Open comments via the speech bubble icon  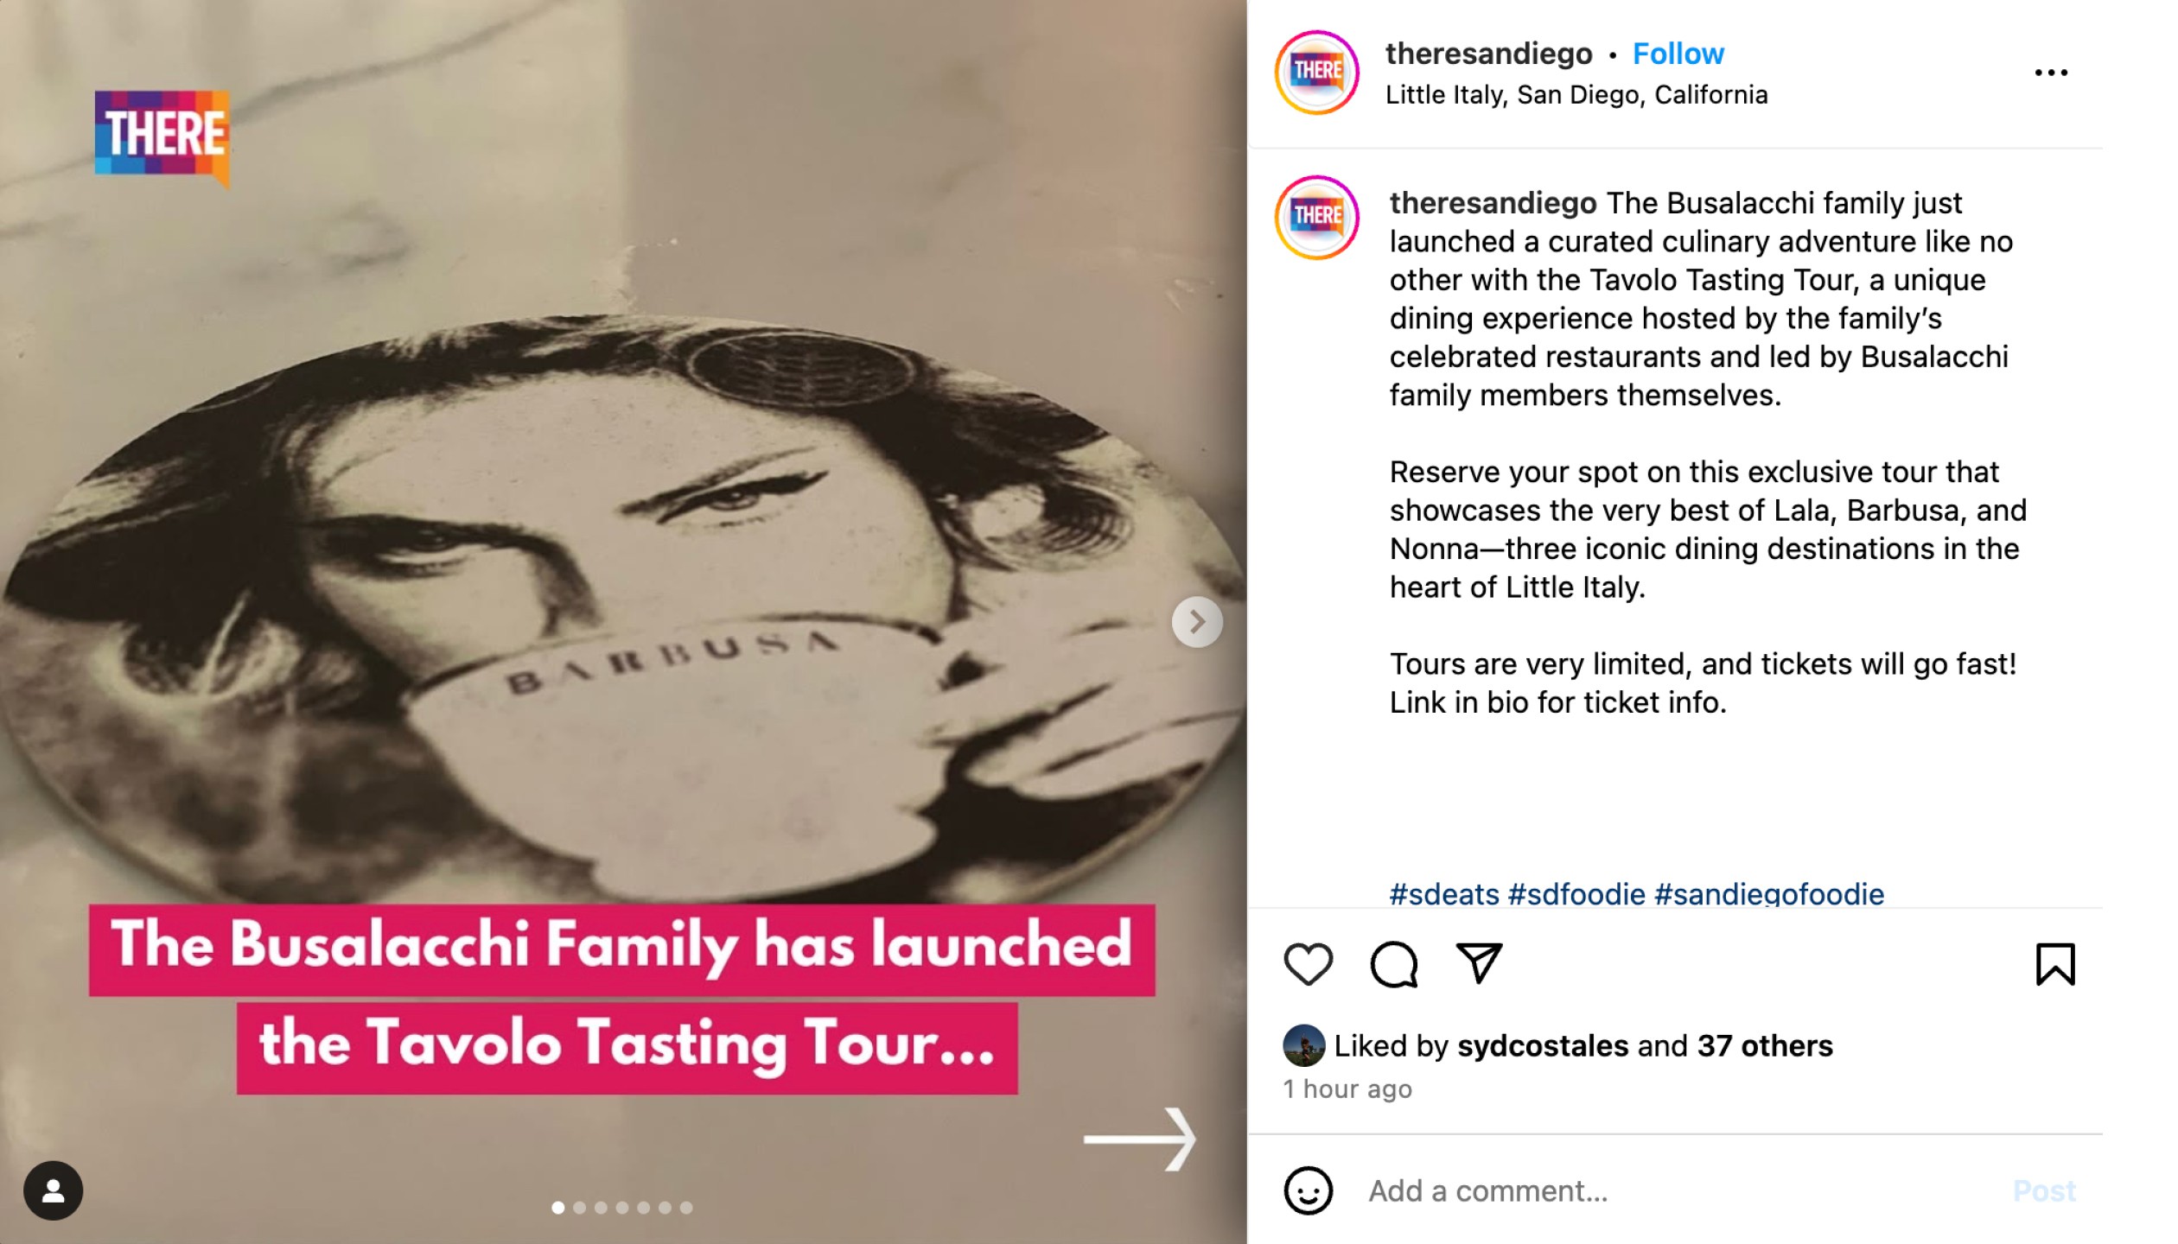pyautogui.click(x=1393, y=964)
